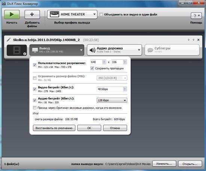Click Восстановить по умолчанию button
Viewport: 206px width, 171px height.
(54, 128)
